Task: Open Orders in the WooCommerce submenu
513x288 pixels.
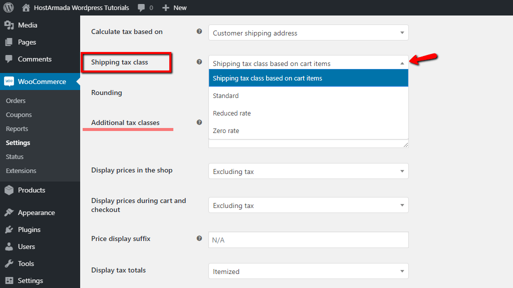Action: click(16, 100)
